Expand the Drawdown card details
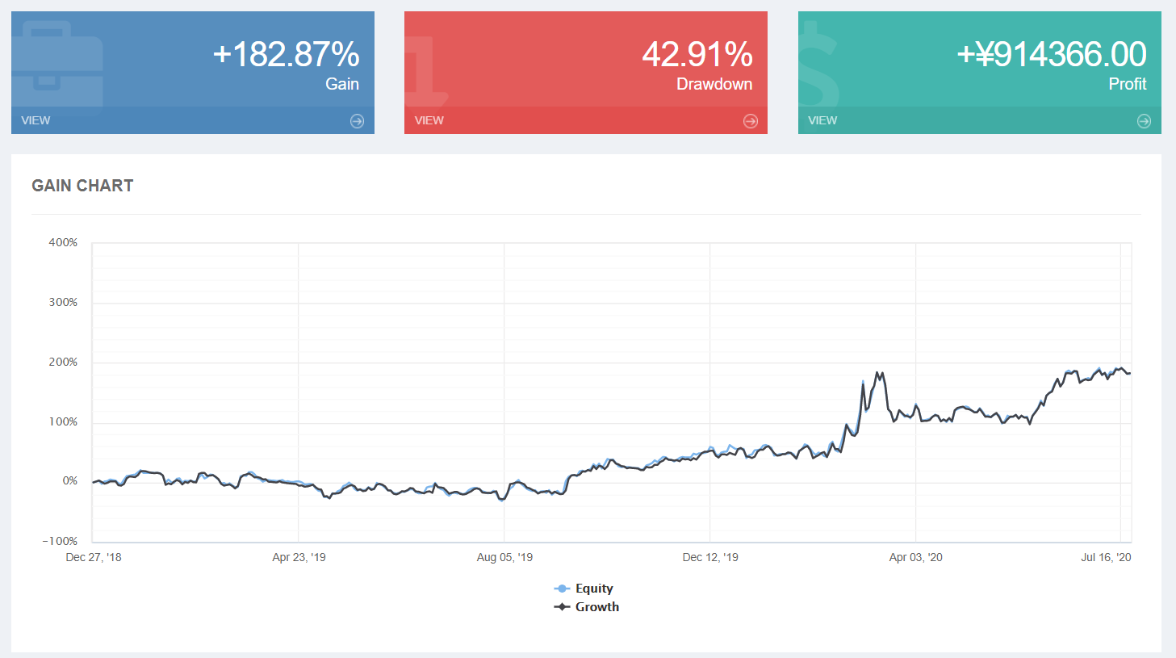The height and width of the screenshot is (658, 1176). (x=428, y=120)
